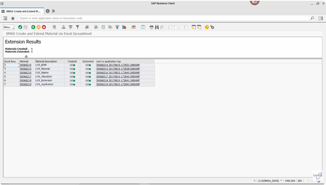Open the layout customization gear icon
The image size is (326, 185).
(x=212, y=27)
